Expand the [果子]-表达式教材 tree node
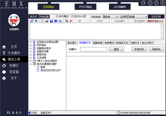The height and width of the screenshot is (116, 166). [31, 61]
